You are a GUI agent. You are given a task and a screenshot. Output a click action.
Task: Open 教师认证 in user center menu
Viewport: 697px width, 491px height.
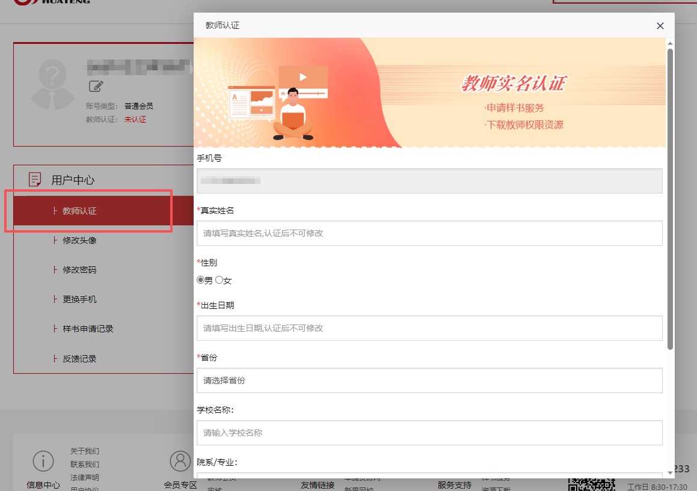point(79,211)
